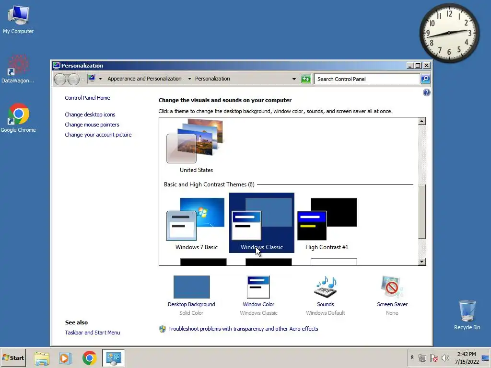Open the Start menu
Image resolution: width=491 pixels, height=368 pixels.
tap(13, 357)
